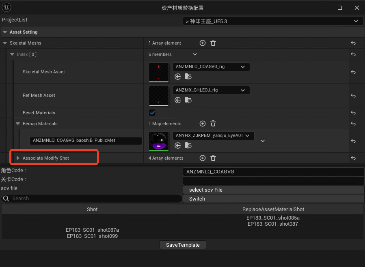Viewport: 365px width, 267px height.
Task: Click the select scv File button
Action: (274, 190)
